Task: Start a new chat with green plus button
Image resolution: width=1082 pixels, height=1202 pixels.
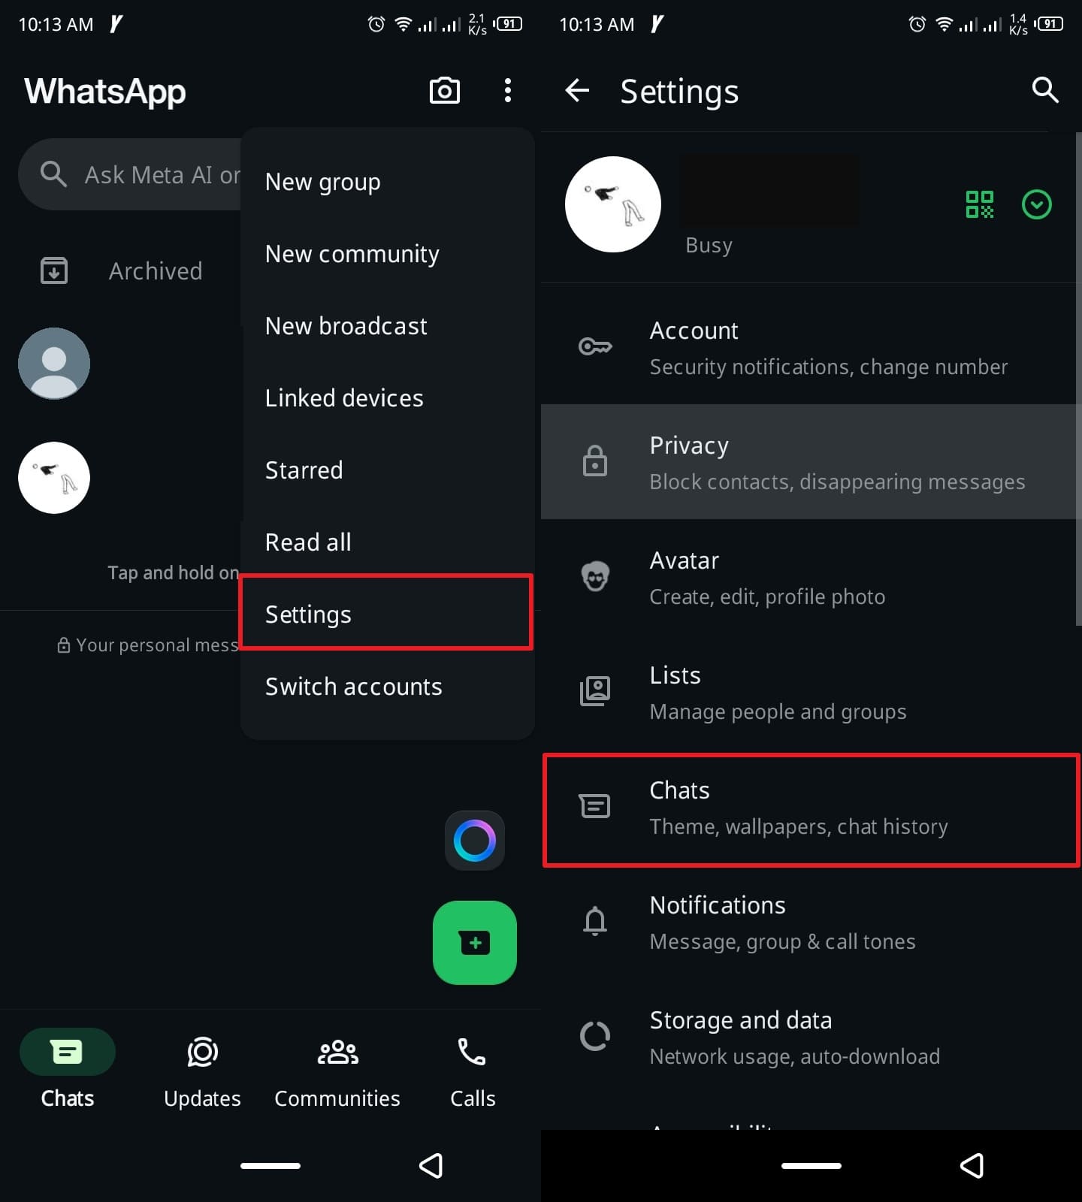Action: (x=475, y=942)
